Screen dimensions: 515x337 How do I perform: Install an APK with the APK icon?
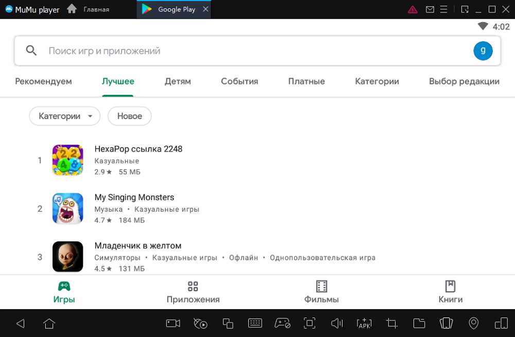(364, 324)
